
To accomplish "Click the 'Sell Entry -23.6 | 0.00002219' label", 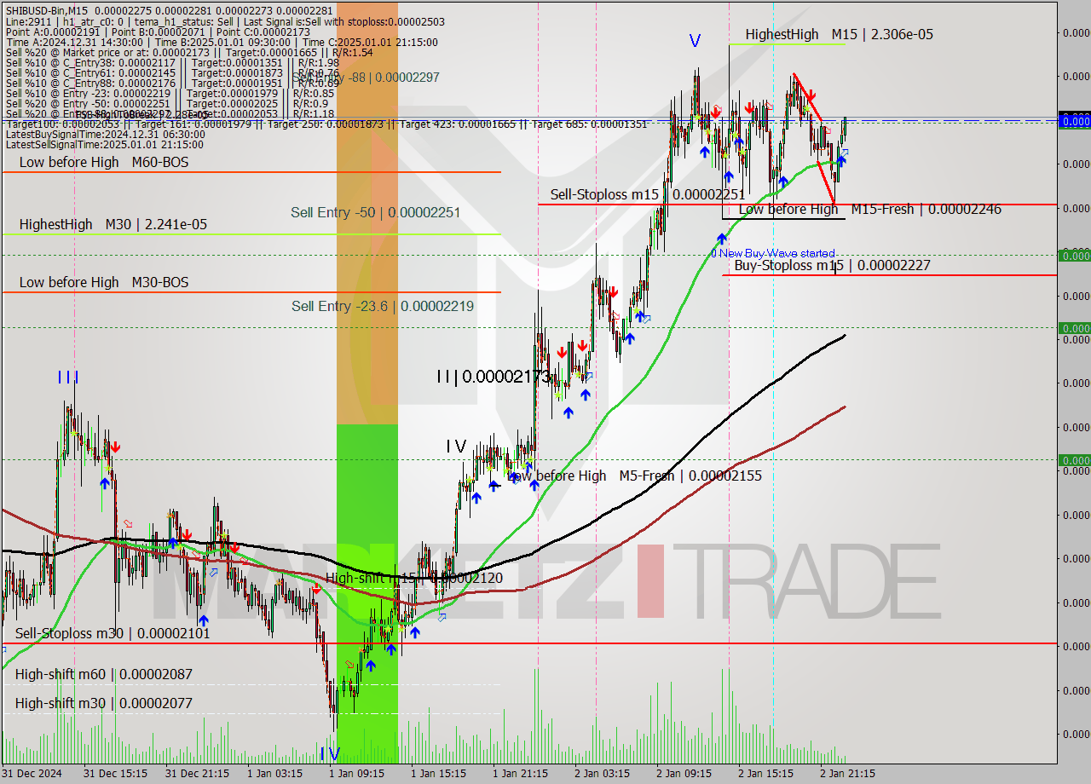I will click(x=383, y=306).
